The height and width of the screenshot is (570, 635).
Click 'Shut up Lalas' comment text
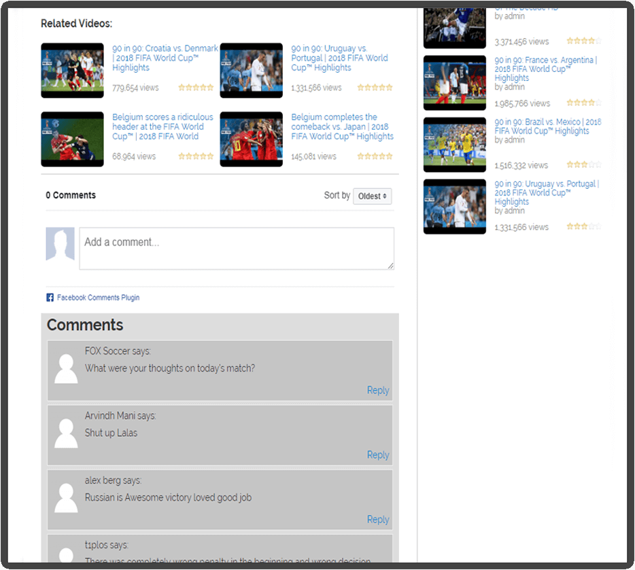coord(111,433)
